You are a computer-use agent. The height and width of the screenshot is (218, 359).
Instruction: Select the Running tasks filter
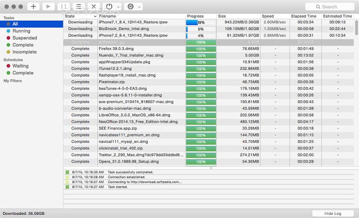(21, 31)
